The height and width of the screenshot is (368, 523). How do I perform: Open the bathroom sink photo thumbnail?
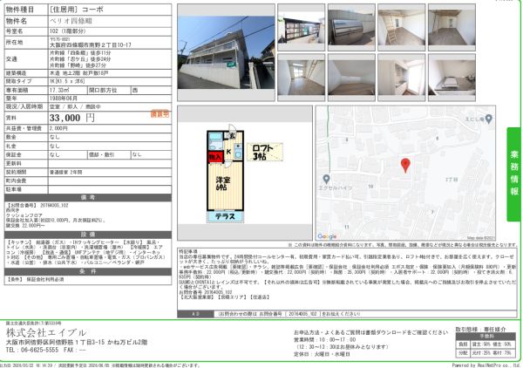(x=452, y=78)
